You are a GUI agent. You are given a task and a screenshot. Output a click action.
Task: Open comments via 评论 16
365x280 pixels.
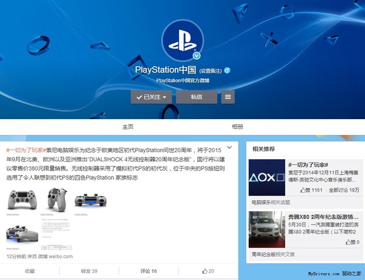[148, 271]
